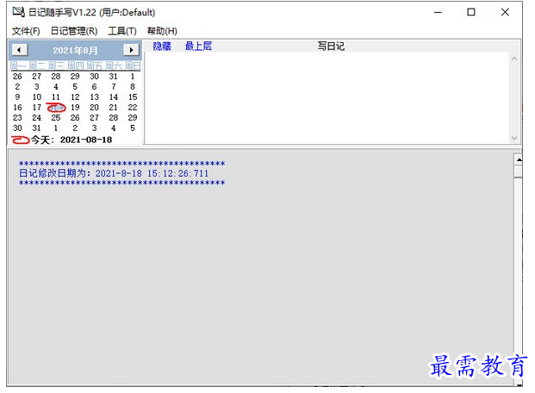Select date 20 in the calendar
This screenshot has width=535, height=393.
tap(95, 108)
